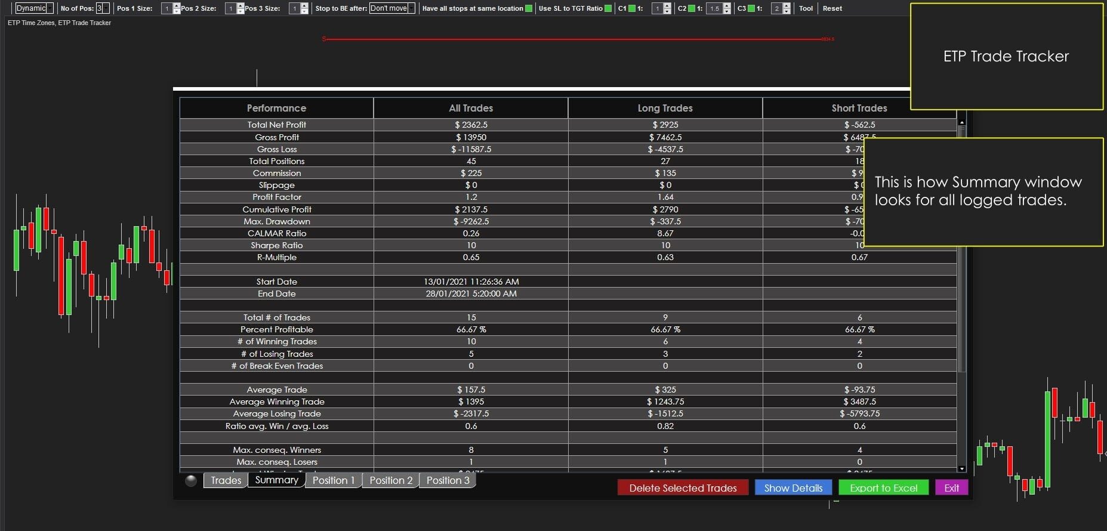Click the Reset toolbar button
The width and height of the screenshot is (1107, 531).
coord(832,8)
